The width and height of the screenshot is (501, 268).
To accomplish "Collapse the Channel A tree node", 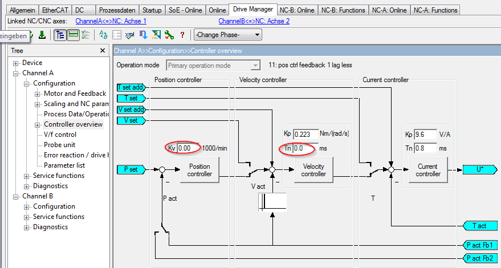I will (15, 74).
